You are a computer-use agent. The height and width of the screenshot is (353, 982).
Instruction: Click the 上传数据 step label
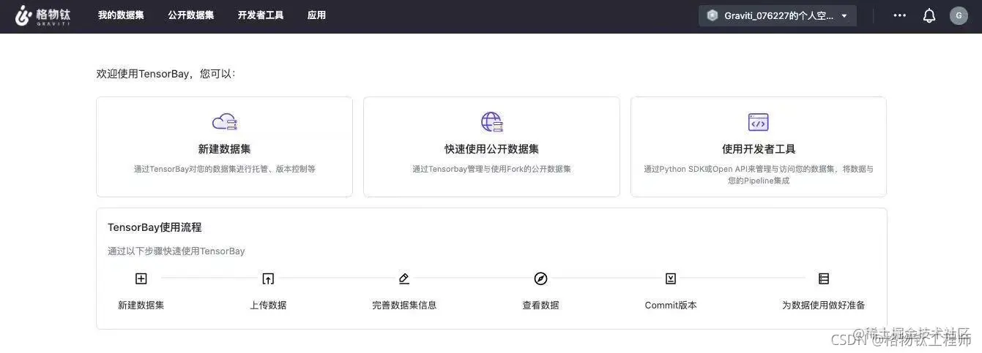pyautogui.click(x=268, y=305)
